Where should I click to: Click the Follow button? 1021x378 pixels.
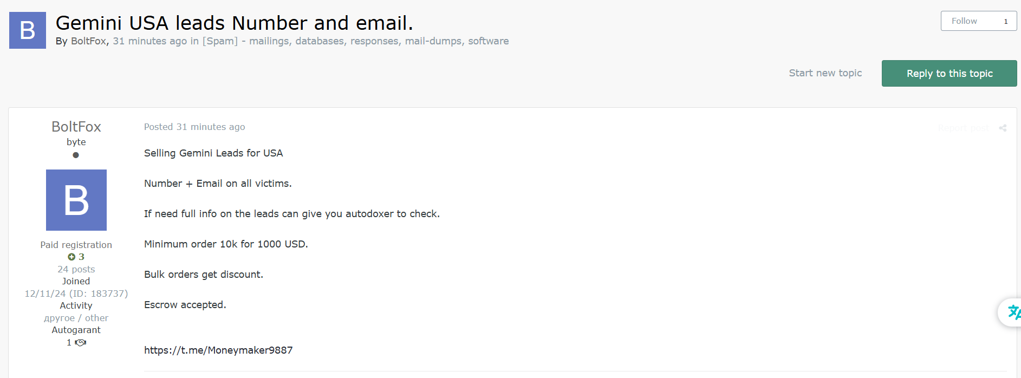(x=964, y=21)
